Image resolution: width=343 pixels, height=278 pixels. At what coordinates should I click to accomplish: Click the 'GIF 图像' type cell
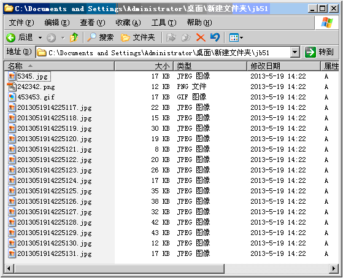(x=191, y=97)
